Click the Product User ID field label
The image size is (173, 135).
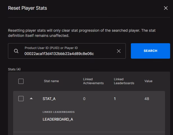tap(51, 48)
